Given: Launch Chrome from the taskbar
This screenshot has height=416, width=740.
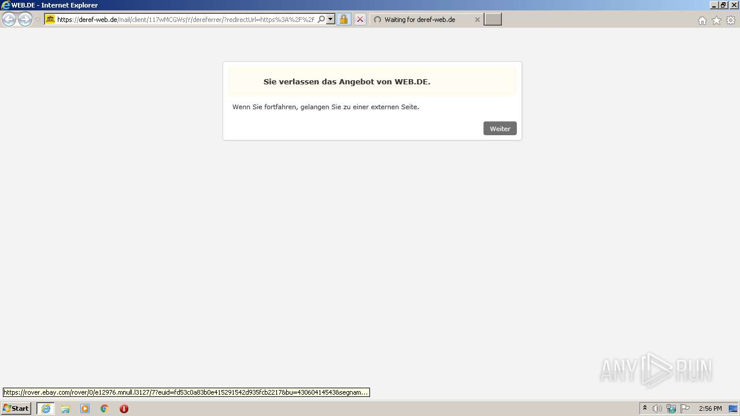Looking at the screenshot, I should pyautogui.click(x=105, y=408).
